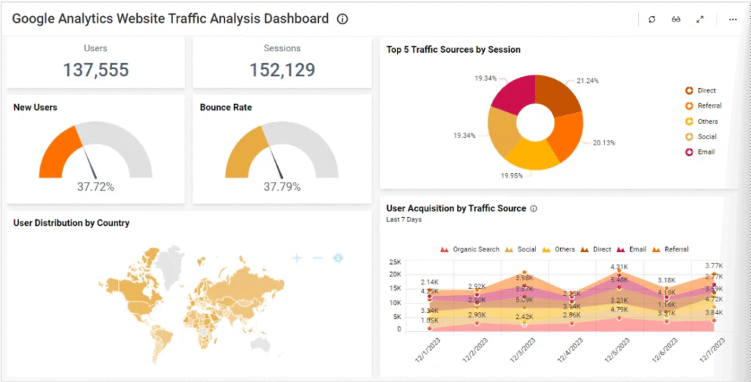Click the dashboard title info icon
751x382 pixels.
coord(342,19)
